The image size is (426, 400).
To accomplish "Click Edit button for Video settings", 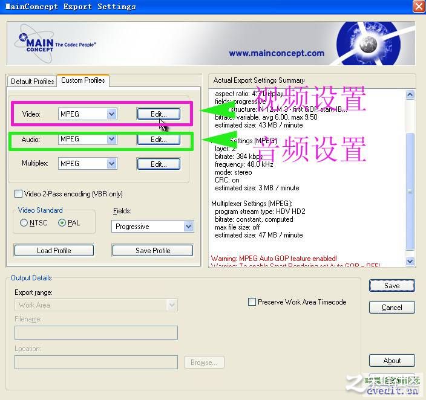I will 159,114.
